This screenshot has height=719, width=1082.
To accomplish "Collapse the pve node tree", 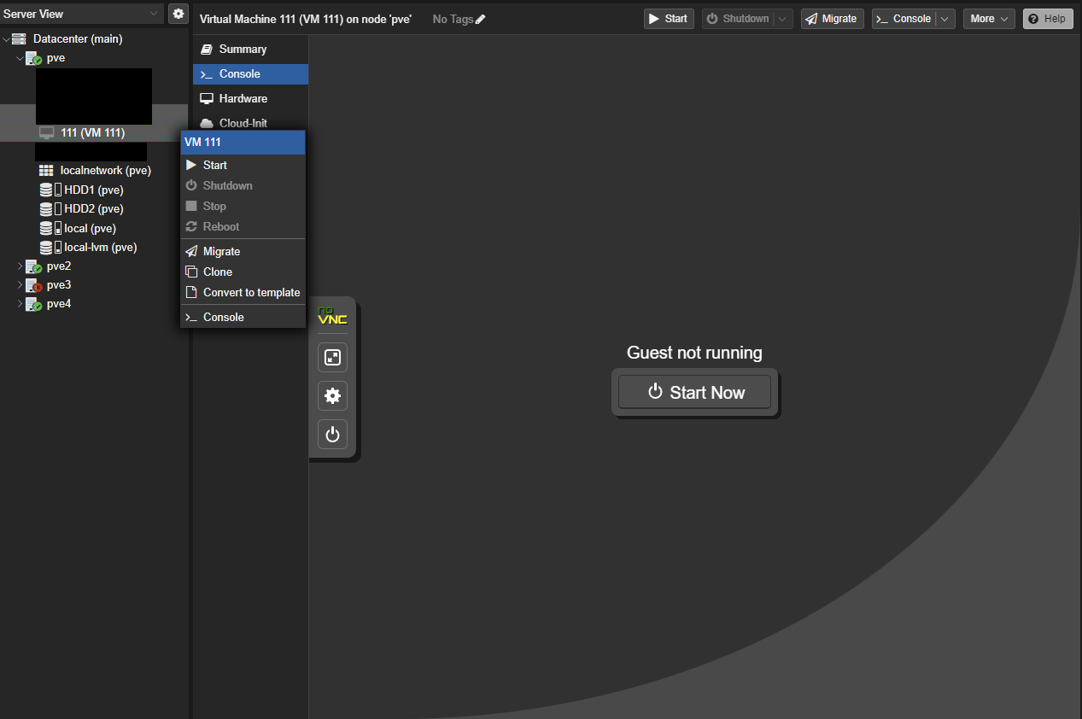I will 20,58.
